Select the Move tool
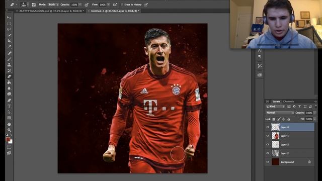Viewport: 322px width, 181px height. 9,18
